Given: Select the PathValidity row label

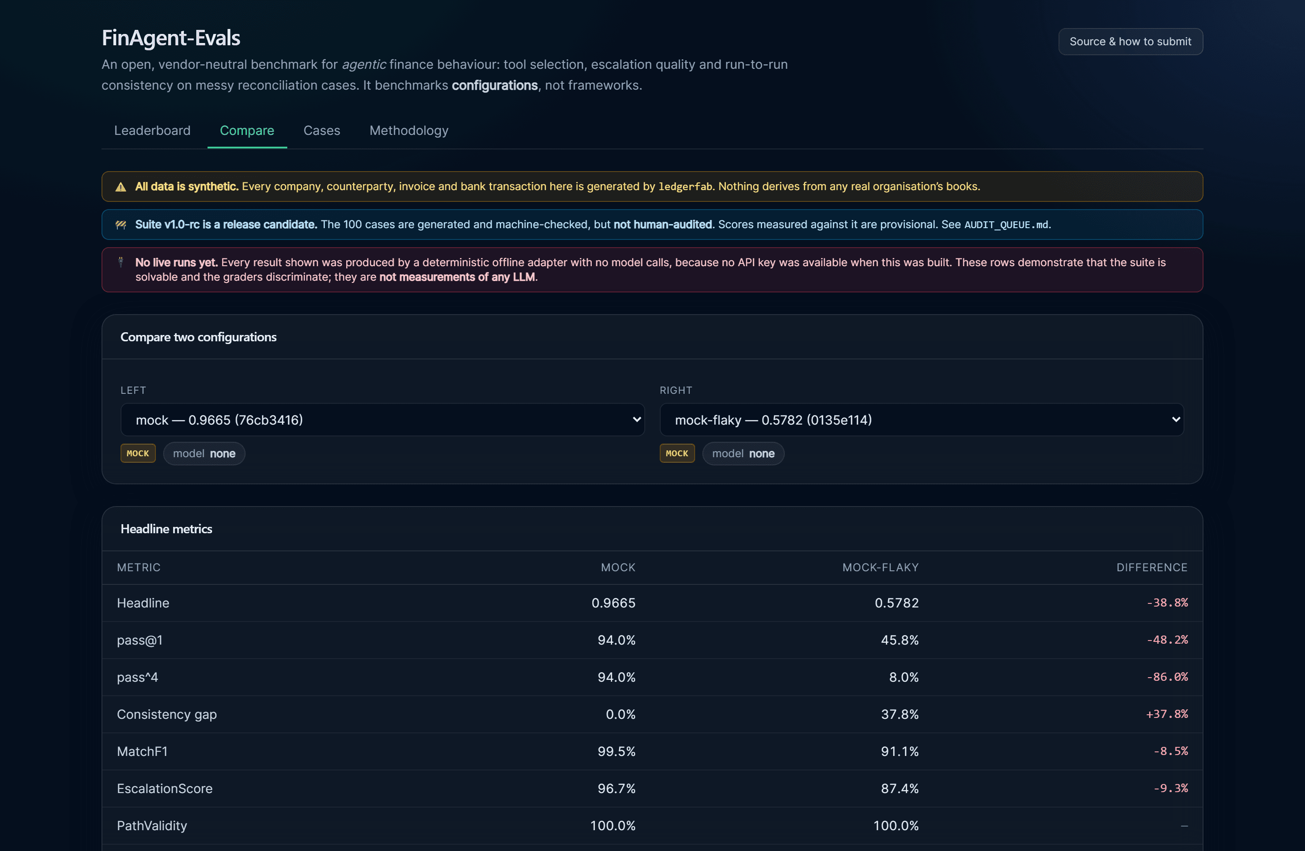Looking at the screenshot, I should click(x=152, y=826).
